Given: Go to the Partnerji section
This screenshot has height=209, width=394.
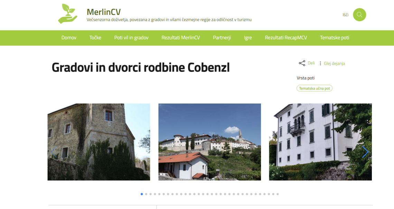Looking at the screenshot, I should click(x=222, y=38).
